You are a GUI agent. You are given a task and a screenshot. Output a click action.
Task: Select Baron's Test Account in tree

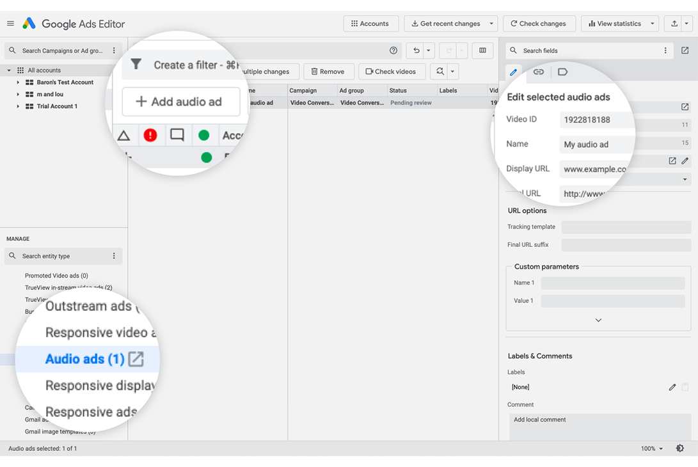65,83
